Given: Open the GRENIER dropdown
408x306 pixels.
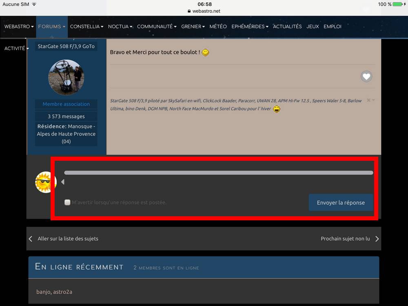Looking at the screenshot, I should click(193, 27).
